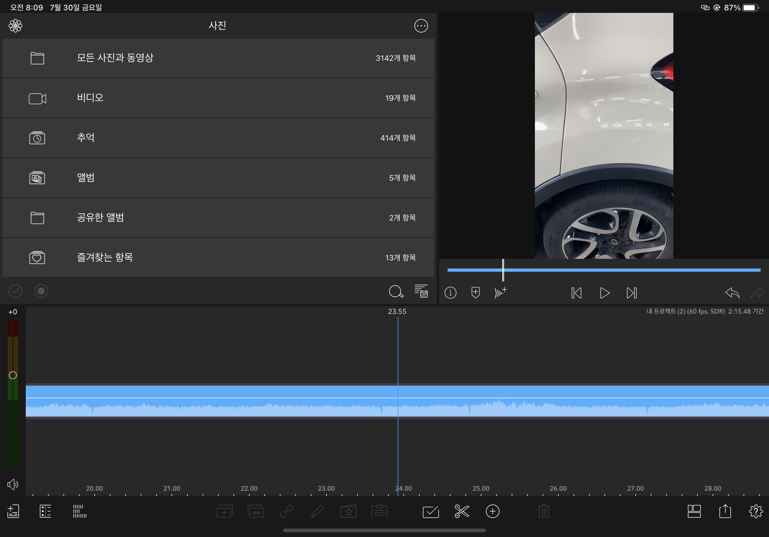Click the clipboard paste icon
This screenshot has width=769, height=537.
pos(379,511)
